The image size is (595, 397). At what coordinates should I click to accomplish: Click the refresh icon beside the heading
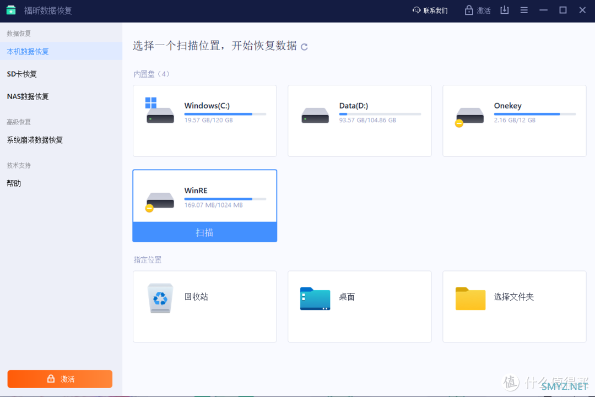coord(304,47)
